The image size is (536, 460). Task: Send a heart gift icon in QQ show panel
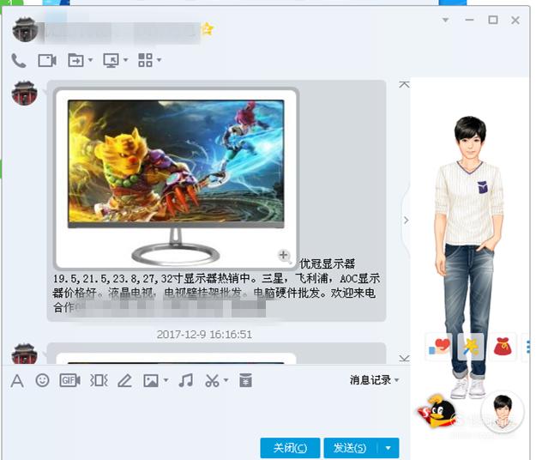pyautogui.click(x=438, y=347)
